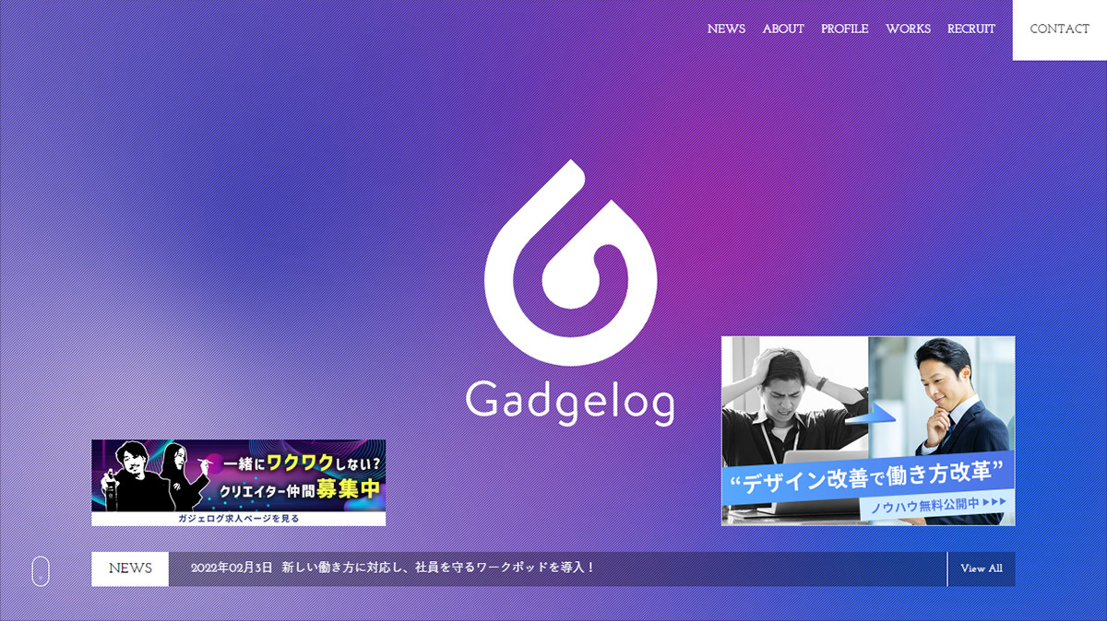
Task: Open the workpod news headline
Action: pyautogui.click(x=439, y=568)
